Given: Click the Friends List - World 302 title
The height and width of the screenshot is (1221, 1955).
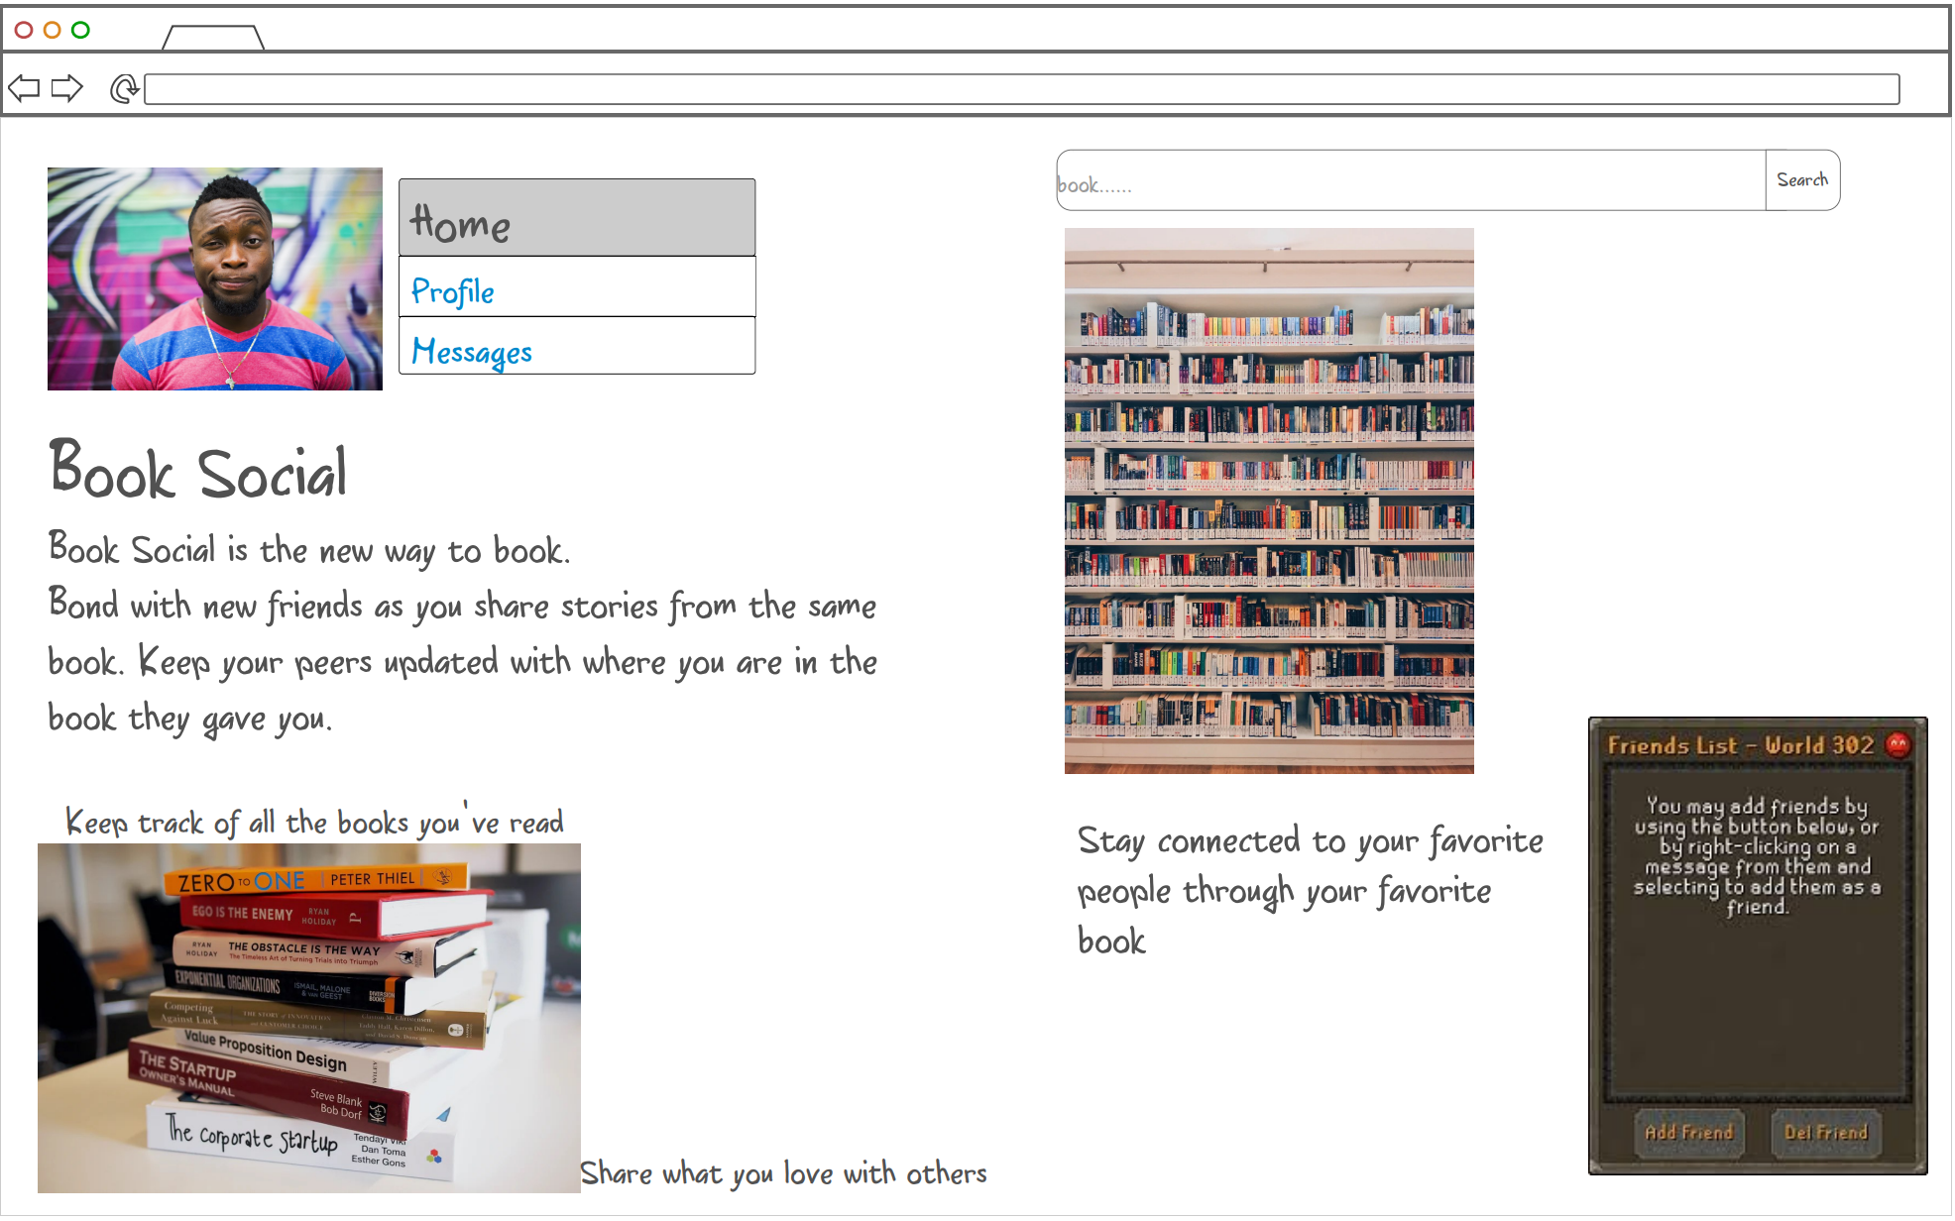Looking at the screenshot, I should coord(1741,745).
